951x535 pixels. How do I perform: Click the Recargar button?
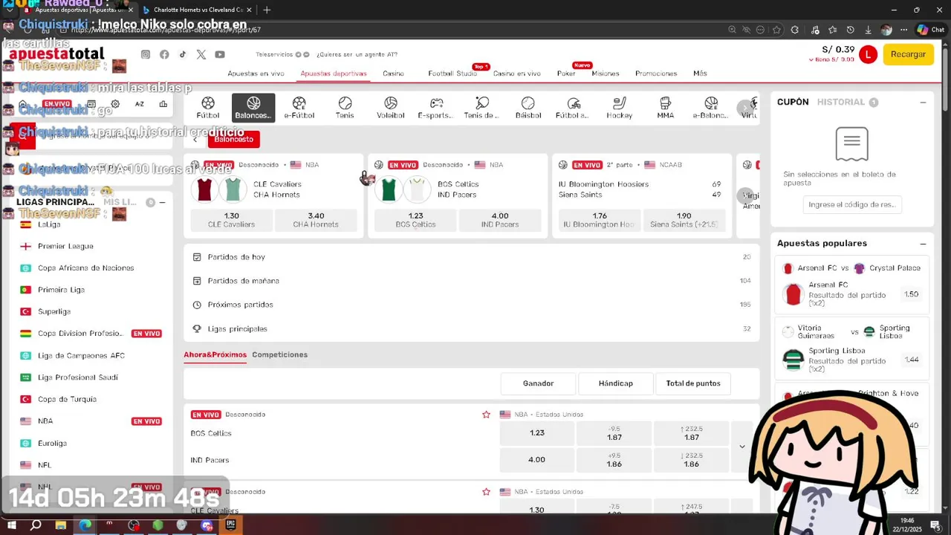[908, 54]
